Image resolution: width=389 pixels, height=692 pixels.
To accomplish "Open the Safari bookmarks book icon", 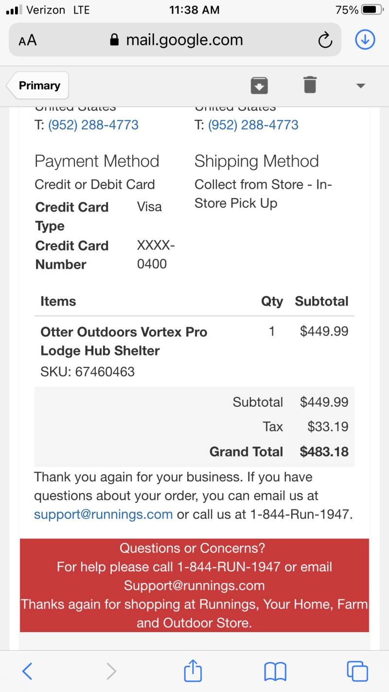I will point(275,672).
